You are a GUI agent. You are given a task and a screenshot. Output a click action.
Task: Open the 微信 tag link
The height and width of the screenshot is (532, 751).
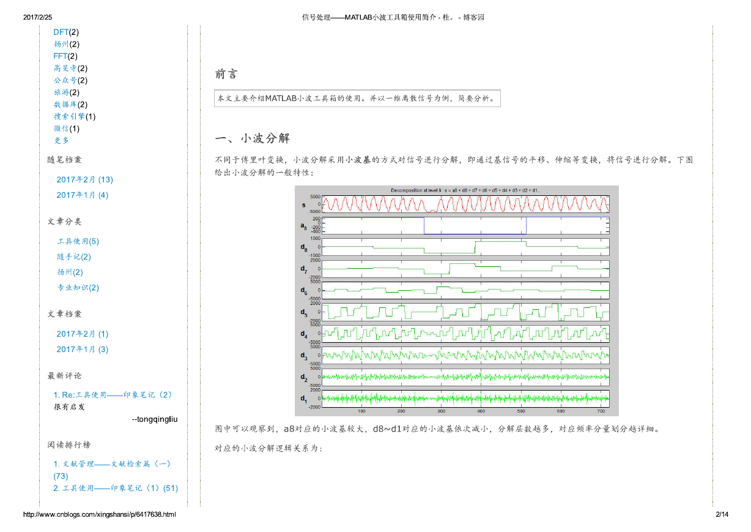(61, 129)
